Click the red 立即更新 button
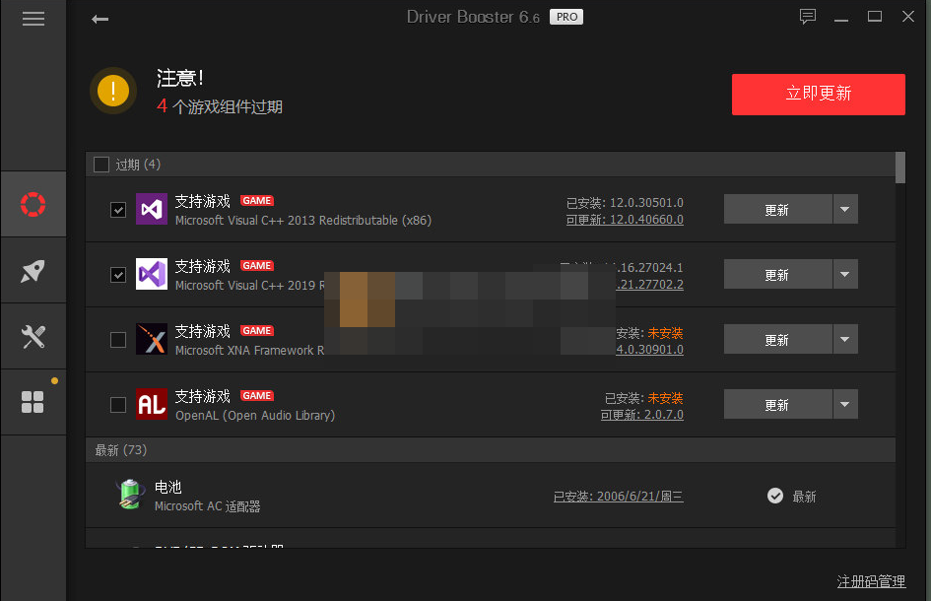 click(x=818, y=94)
